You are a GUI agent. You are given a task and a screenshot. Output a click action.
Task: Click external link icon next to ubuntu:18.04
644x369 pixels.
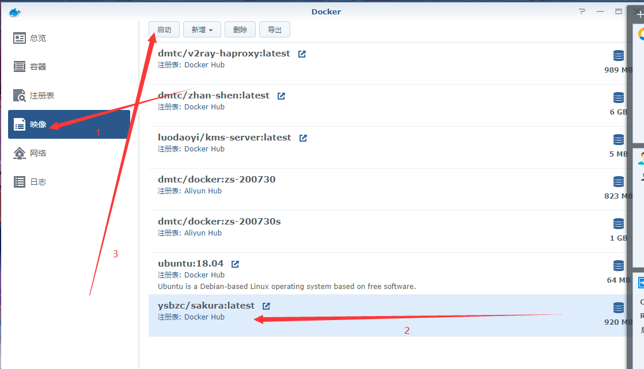[235, 264]
